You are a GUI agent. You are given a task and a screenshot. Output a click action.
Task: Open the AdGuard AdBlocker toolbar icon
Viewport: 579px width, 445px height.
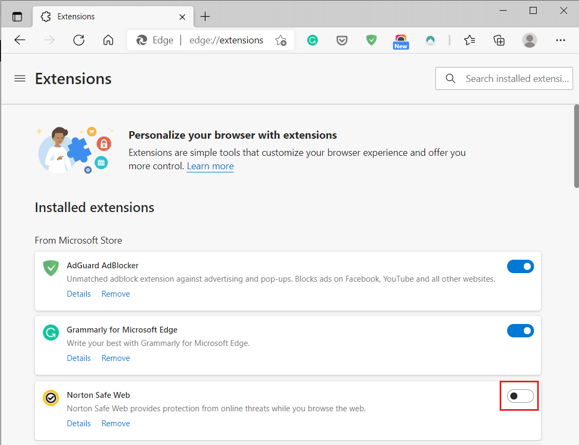click(x=372, y=40)
